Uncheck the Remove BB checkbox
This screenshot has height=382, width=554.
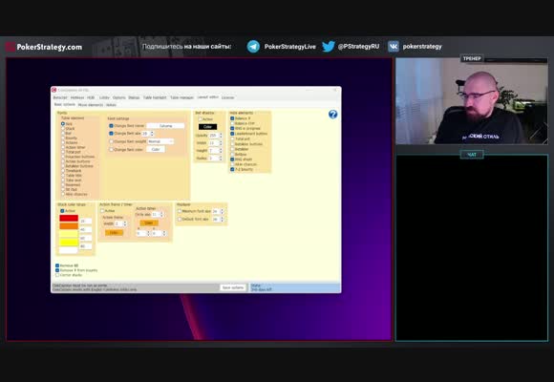57,265
